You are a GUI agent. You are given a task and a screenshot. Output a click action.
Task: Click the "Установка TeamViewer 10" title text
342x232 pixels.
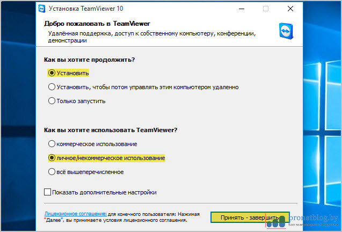coord(86,9)
